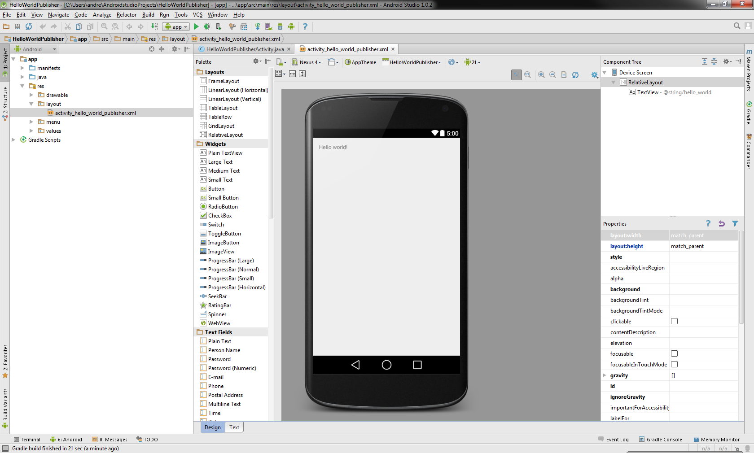Enable the focusableInTouchMode checkbox

(x=674, y=364)
